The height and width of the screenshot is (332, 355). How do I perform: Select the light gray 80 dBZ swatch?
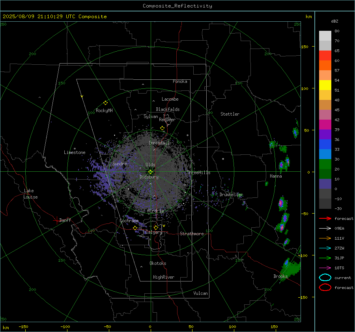(x=325, y=36)
